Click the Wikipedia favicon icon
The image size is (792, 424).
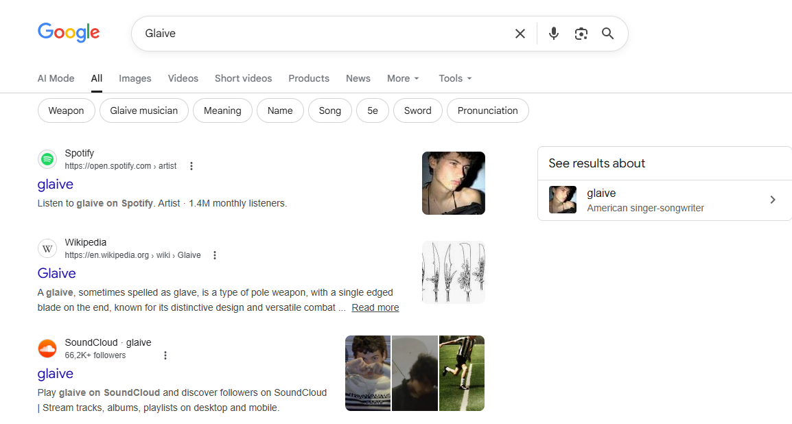pyautogui.click(x=47, y=248)
